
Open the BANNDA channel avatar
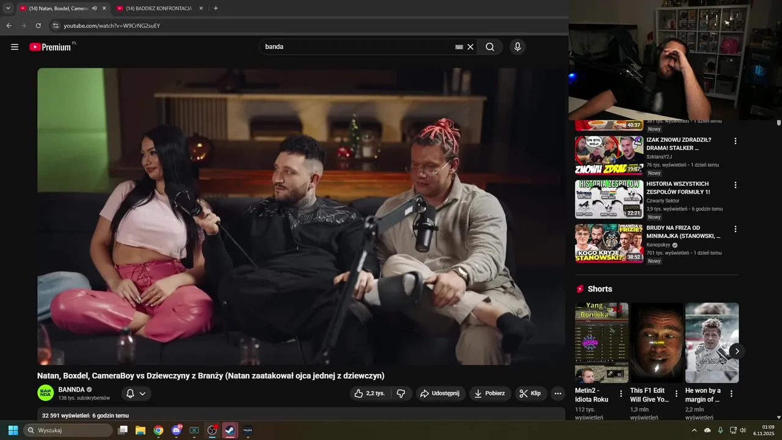[45, 393]
